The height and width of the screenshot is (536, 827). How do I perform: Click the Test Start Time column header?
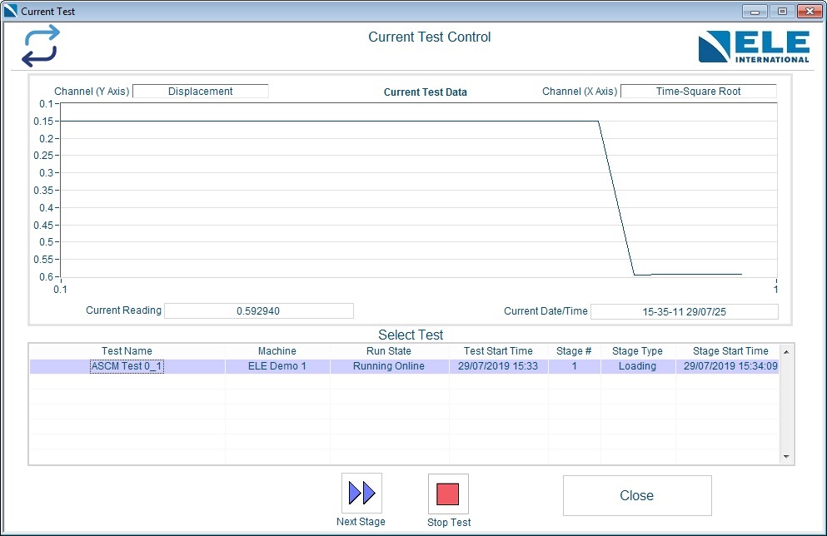pos(498,351)
